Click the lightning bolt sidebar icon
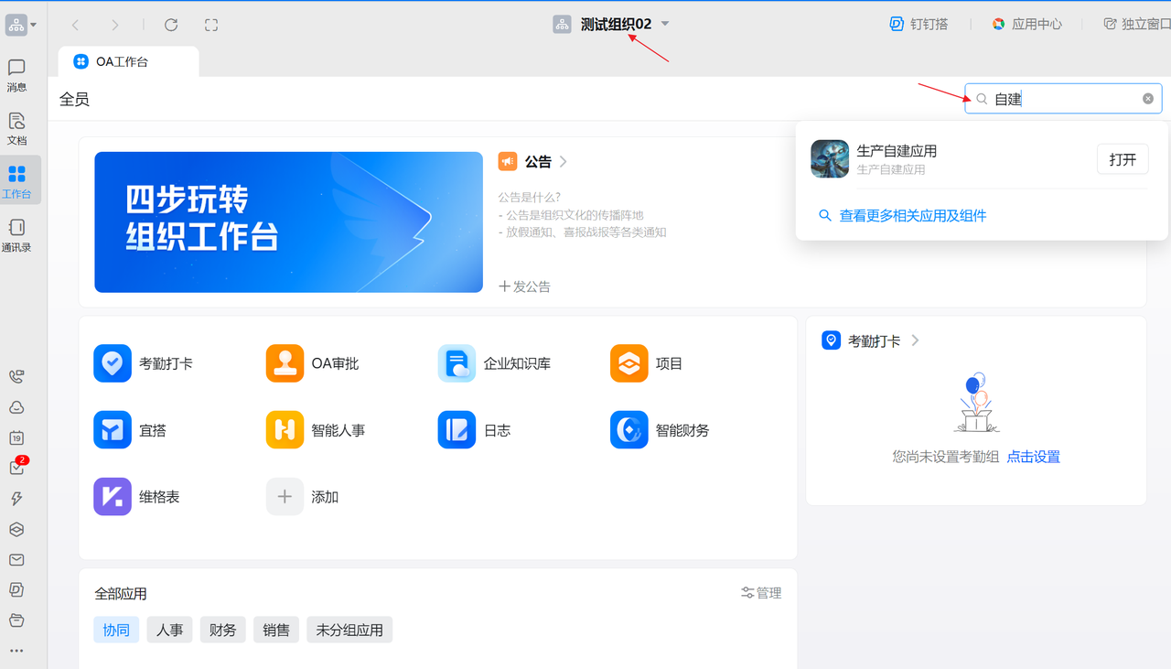Screen dimensions: 1171x669 click(x=16, y=499)
